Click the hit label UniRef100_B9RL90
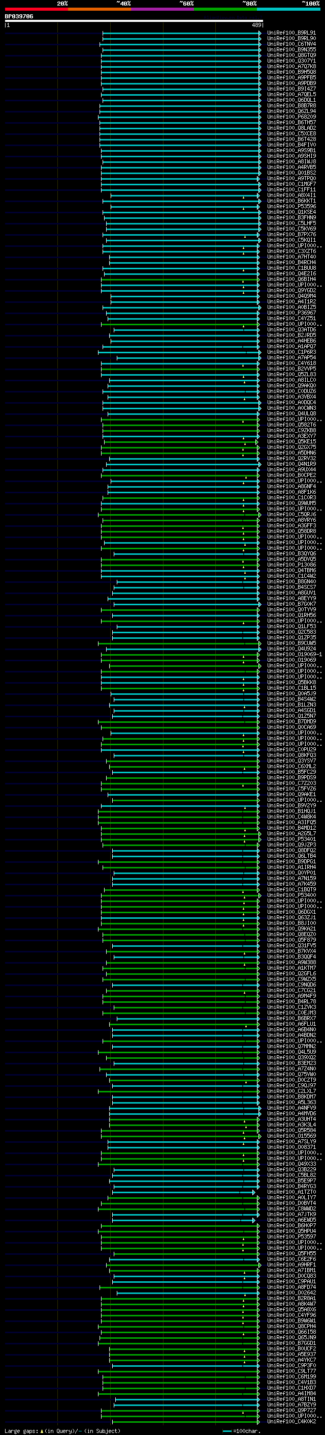The image size is (325, 1435). pos(291,39)
